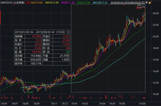Click the 阴线 69 count
Screen dimensions: 161x106
[68, 52]
